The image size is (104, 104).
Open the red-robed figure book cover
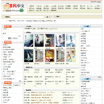tap(50, 56)
